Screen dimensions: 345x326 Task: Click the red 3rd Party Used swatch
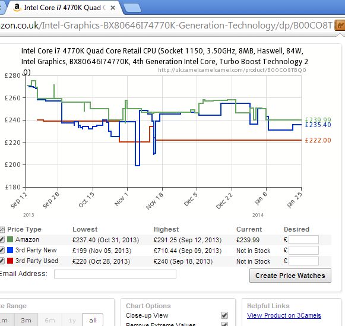[x=10, y=261]
